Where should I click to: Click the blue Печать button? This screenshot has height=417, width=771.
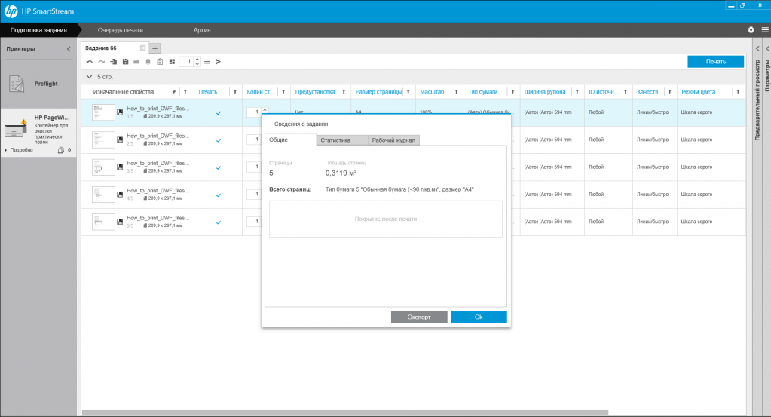[715, 62]
